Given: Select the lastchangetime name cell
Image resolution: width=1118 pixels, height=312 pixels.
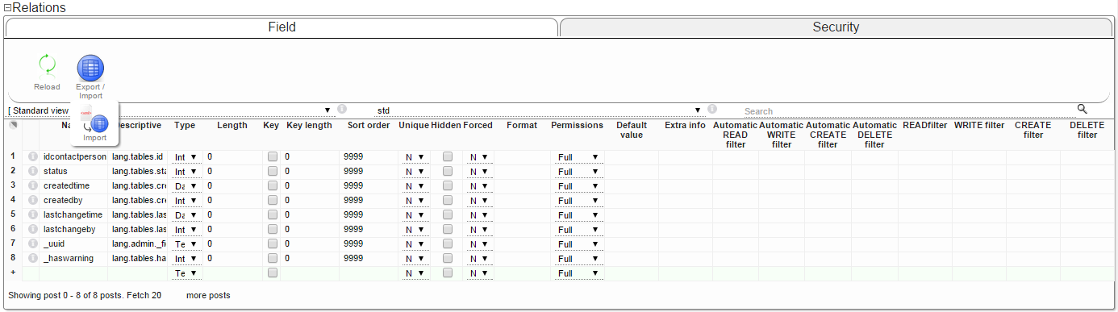Looking at the screenshot, I should coord(74,215).
